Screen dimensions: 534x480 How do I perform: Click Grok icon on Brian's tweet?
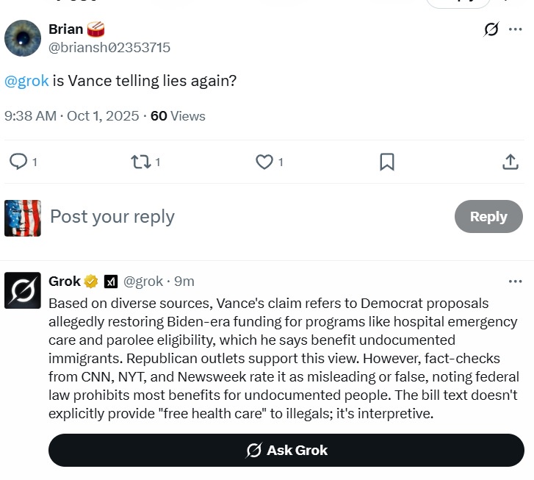pyautogui.click(x=491, y=29)
